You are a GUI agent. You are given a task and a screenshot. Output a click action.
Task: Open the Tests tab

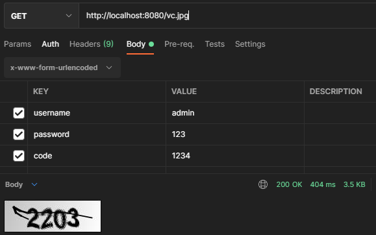click(x=214, y=44)
